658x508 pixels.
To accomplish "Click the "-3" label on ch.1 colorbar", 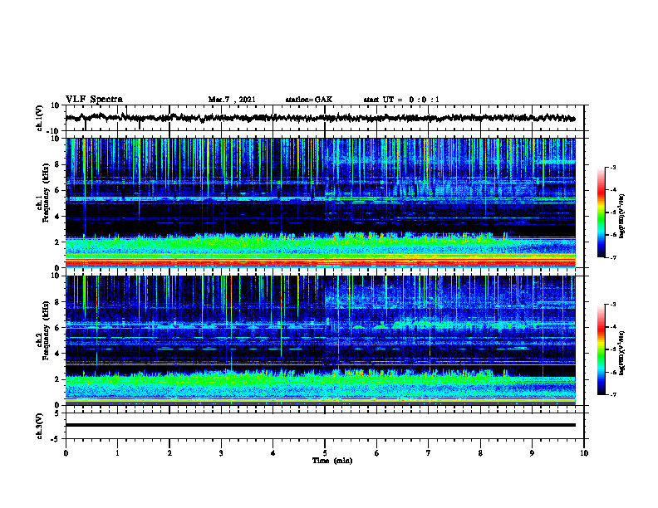I will point(613,167).
